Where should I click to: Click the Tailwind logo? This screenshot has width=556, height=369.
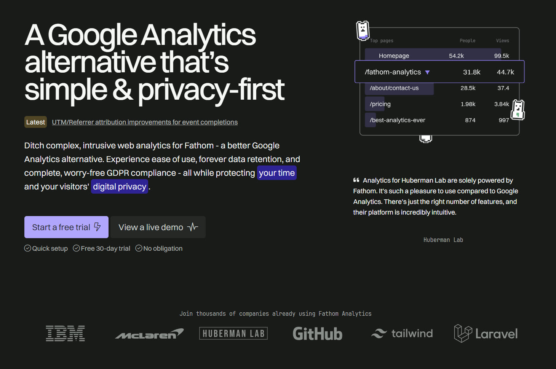pyautogui.click(x=402, y=334)
